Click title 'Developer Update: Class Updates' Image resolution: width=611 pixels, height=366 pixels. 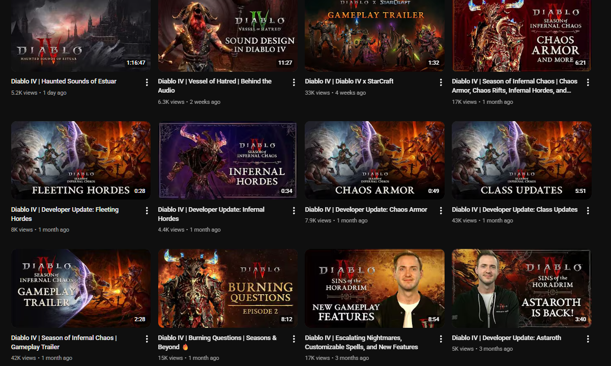[514, 210]
